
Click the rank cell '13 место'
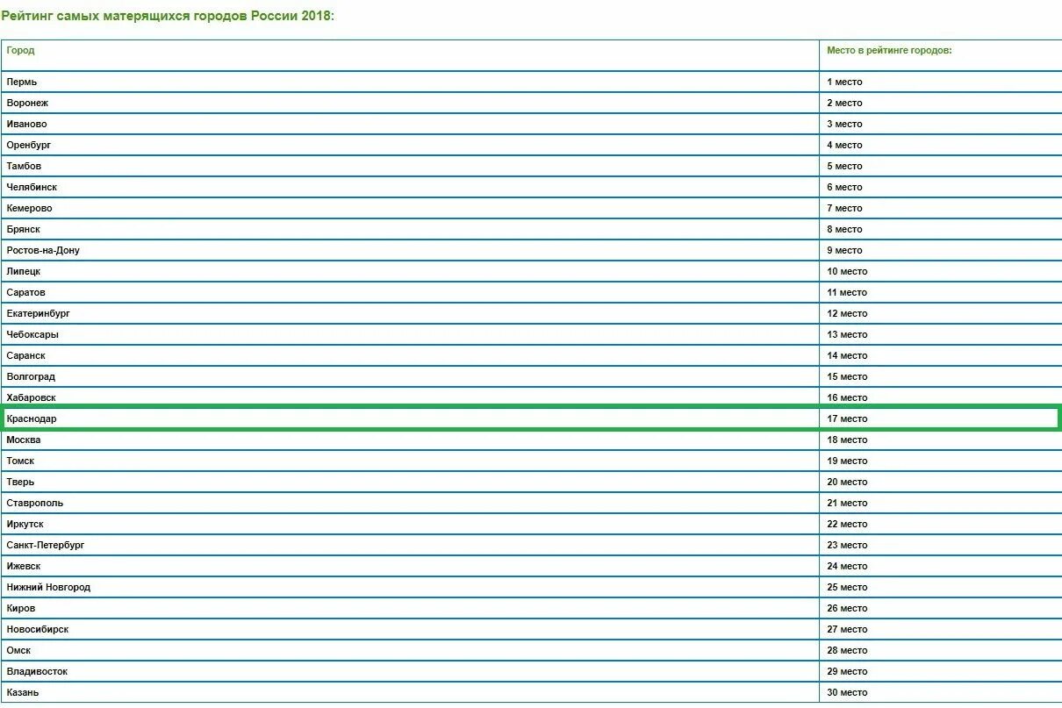[x=941, y=334]
